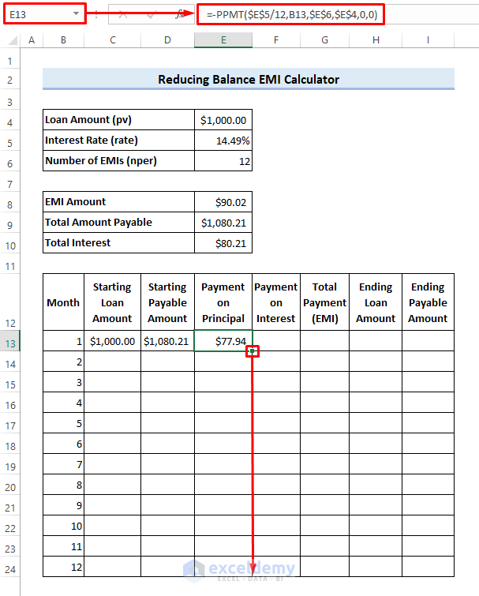Click the $77.94 selected cell E13
The width and height of the screenshot is (479, 596).
pos(223,341)
